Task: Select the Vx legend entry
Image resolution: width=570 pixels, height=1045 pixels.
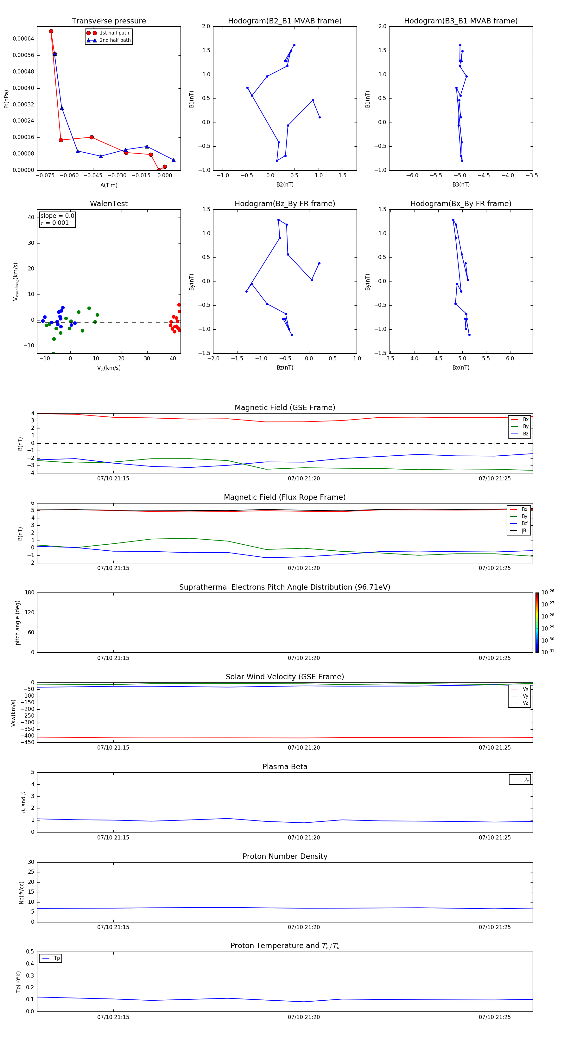Action: tap(520, 689)
